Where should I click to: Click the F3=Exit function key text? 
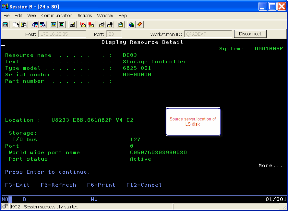pos(18,185)
